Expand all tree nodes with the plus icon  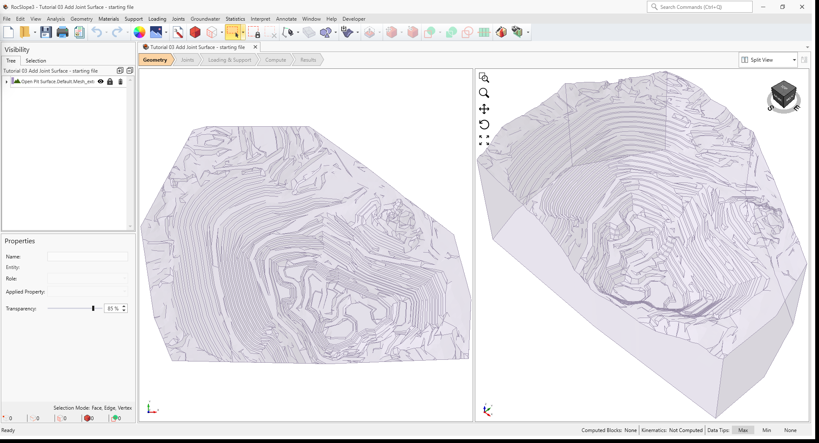point(120,71)
